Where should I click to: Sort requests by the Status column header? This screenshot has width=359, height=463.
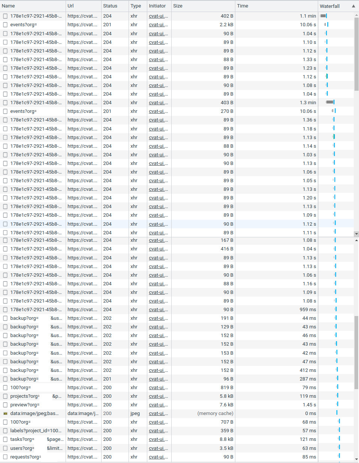[111, 6]
